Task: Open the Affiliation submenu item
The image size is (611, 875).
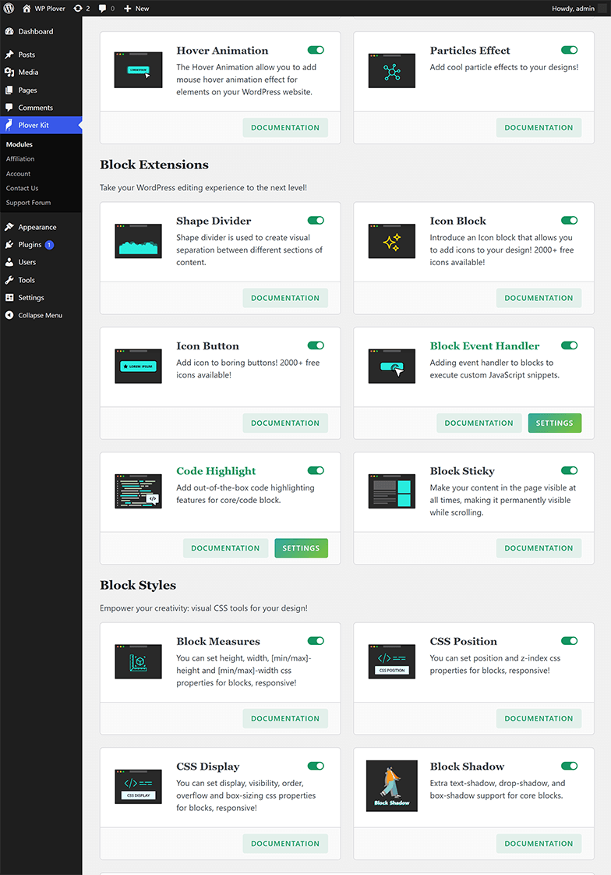Action: pos(20,159)
